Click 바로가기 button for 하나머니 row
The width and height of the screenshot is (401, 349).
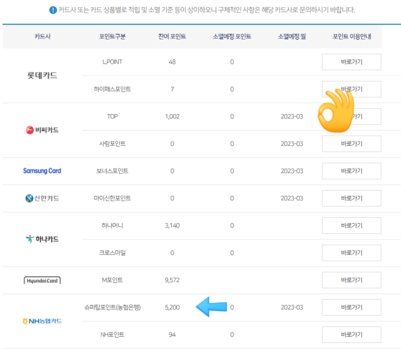(351, 225)
